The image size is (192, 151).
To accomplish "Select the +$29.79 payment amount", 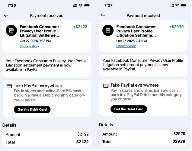I will (177, 27).
